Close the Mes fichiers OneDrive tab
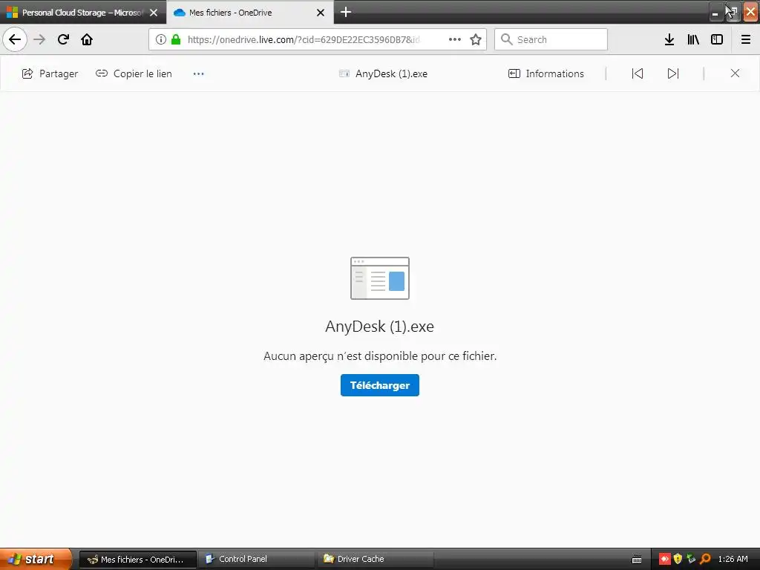760x570 pixels. click(321, 13)
